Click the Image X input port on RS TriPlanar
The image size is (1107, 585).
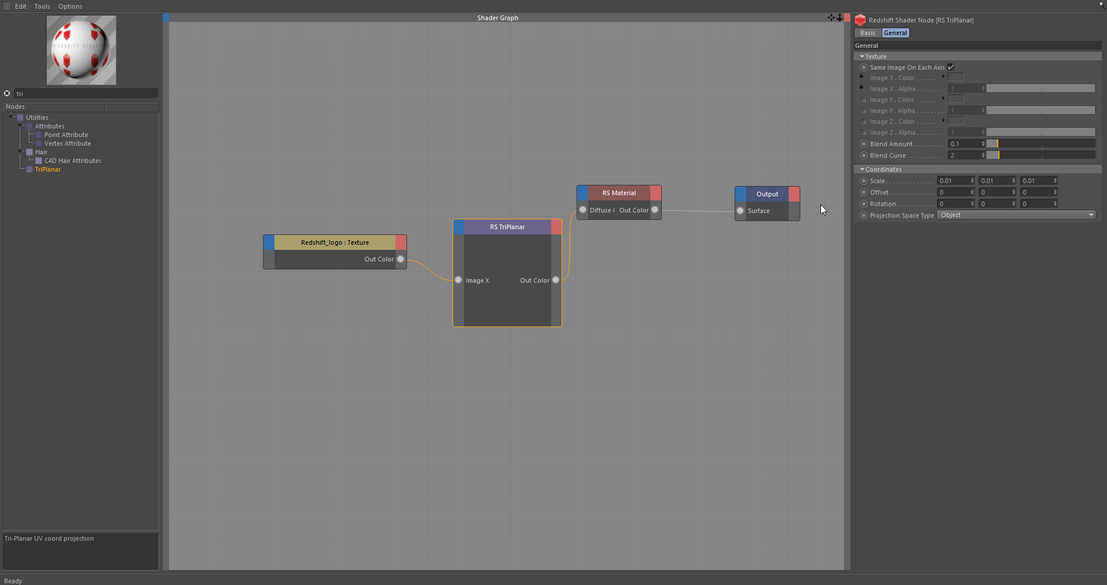[458, 280]
